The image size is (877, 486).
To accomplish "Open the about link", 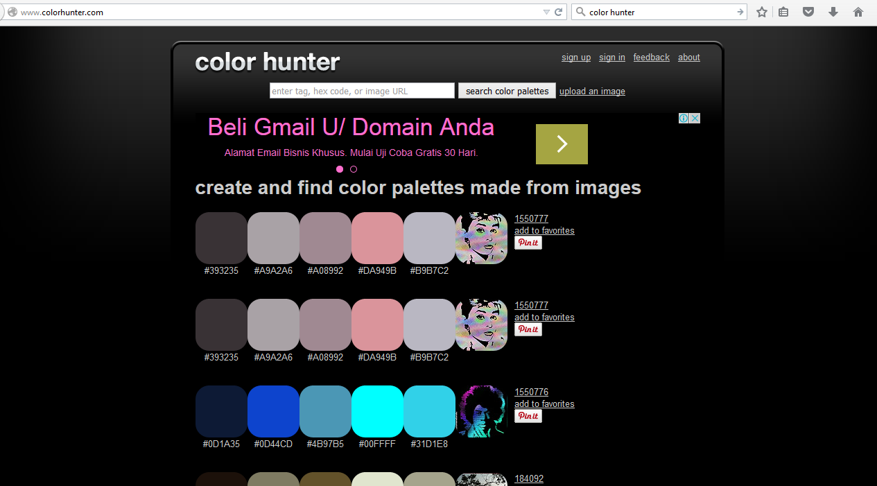I will pos(689,58).
